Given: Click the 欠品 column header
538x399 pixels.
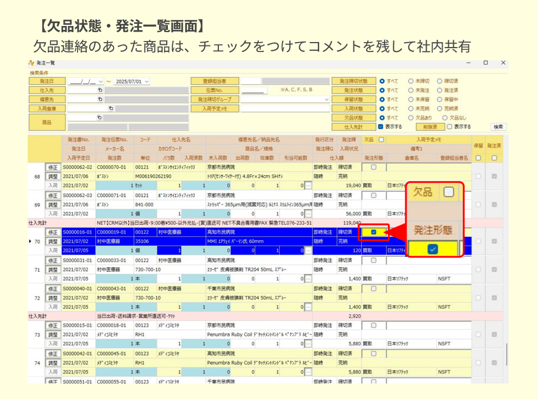Looking at the screenshot, I should click(368, 140).
